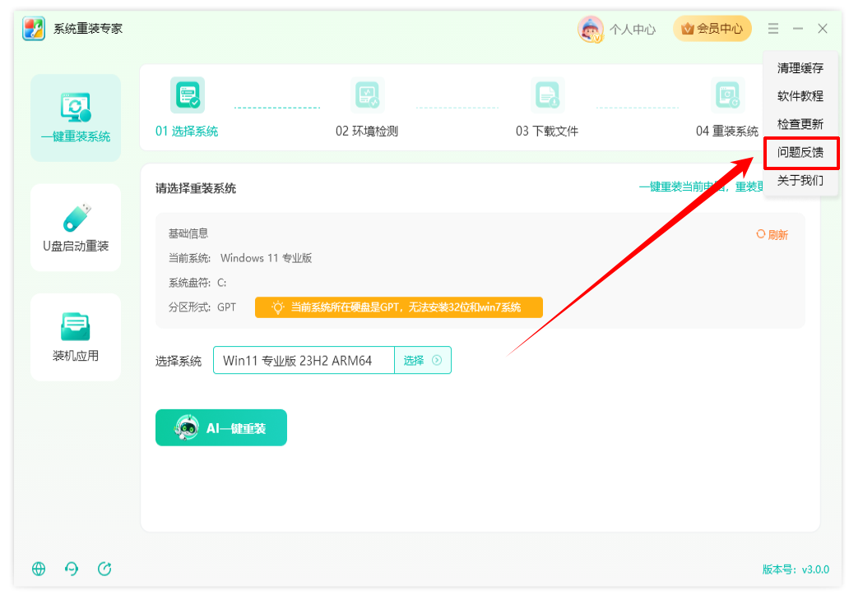Click the lightbulb icon in GPT warning
This screenshot has height=595, width=849.
tap(278, 307)
